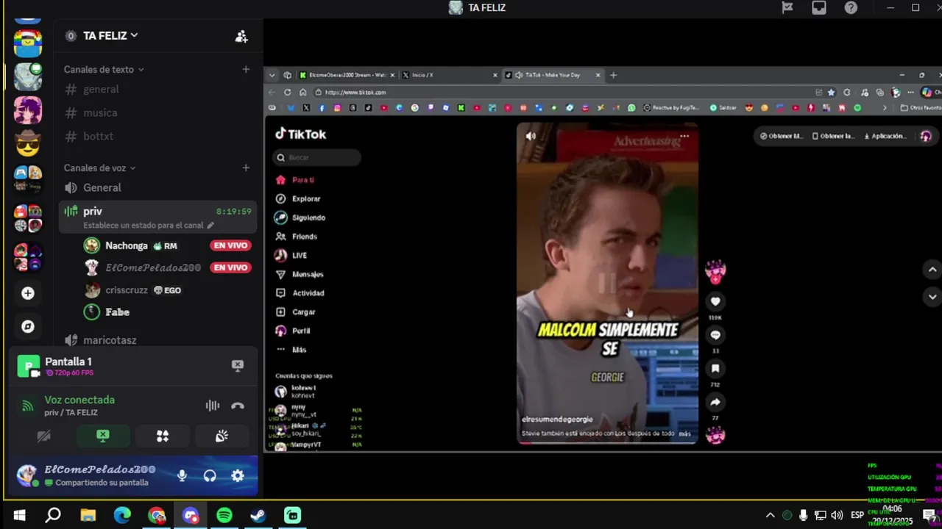942x529 pixels.
Task: Select user crisscruzz in voice channel
Action: 127,290
